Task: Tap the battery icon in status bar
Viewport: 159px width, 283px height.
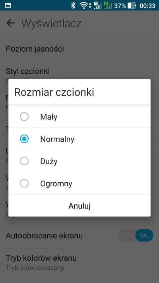Action: coord(132,6)
